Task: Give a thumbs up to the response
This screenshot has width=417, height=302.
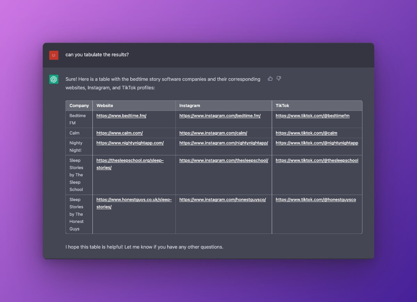Action: 270,79
